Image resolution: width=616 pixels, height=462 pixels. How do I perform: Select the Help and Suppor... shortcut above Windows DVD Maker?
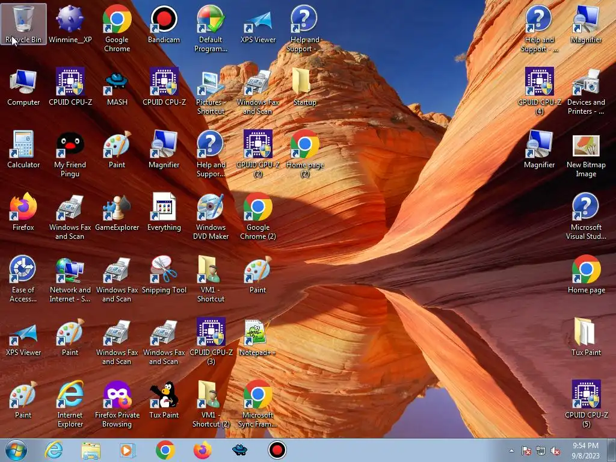tap(211, 154)
